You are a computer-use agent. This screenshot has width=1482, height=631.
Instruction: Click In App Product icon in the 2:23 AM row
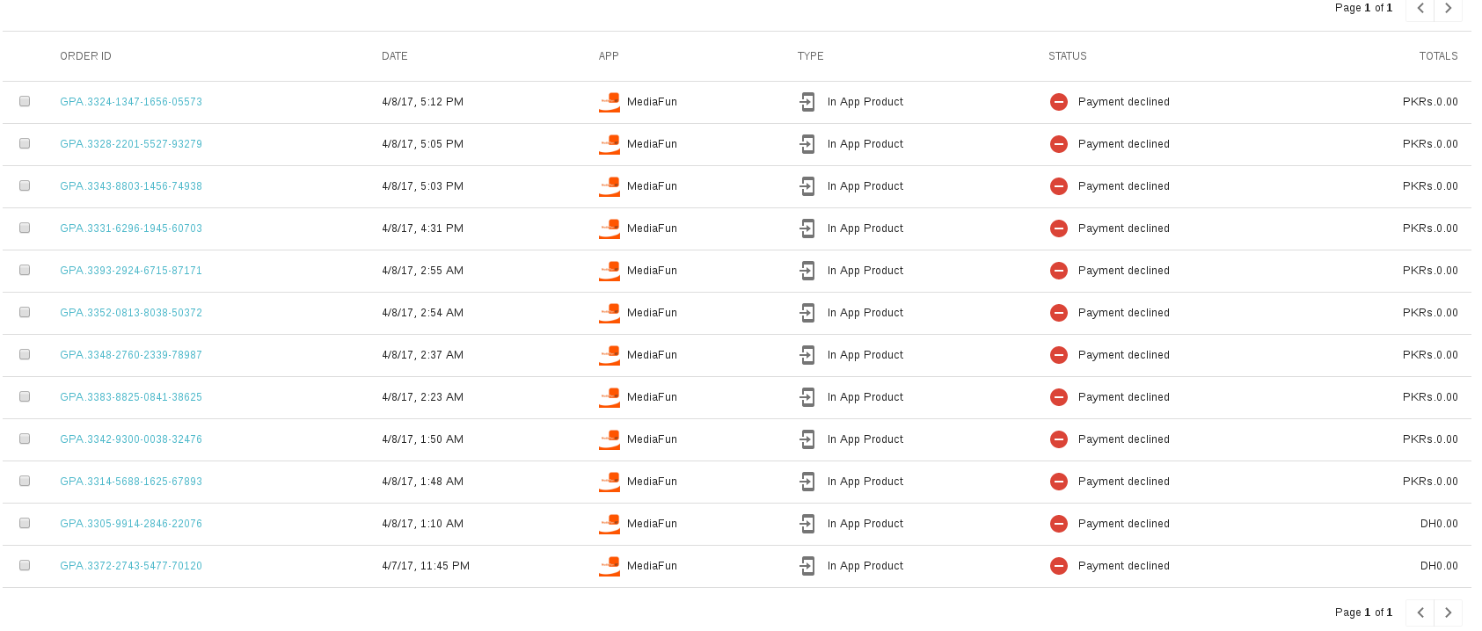click(807, 397)
